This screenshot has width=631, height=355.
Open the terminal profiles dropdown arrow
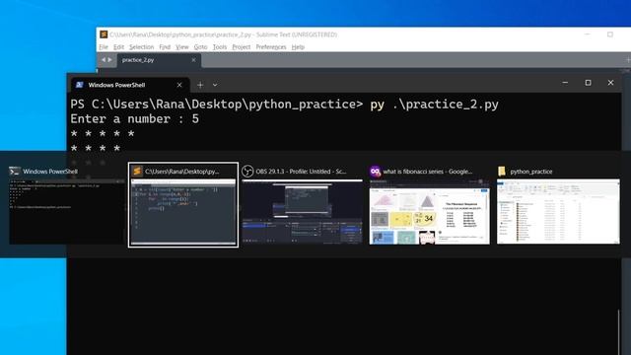pos(215,85)
